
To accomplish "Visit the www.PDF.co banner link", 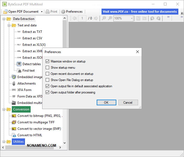I will pyautogui.click(x=140, y=12).
